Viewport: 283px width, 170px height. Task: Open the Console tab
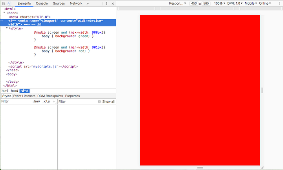tap(42, 4)
